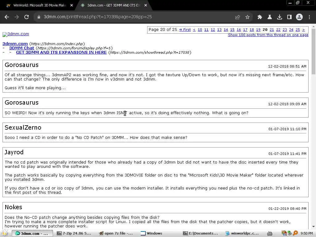Click the 3dmm.com logo image link
The width and height of the screenshot is (316, 237).
[16, 34]
